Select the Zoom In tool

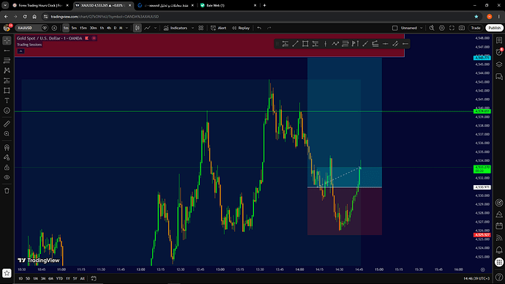pos(7,134)
